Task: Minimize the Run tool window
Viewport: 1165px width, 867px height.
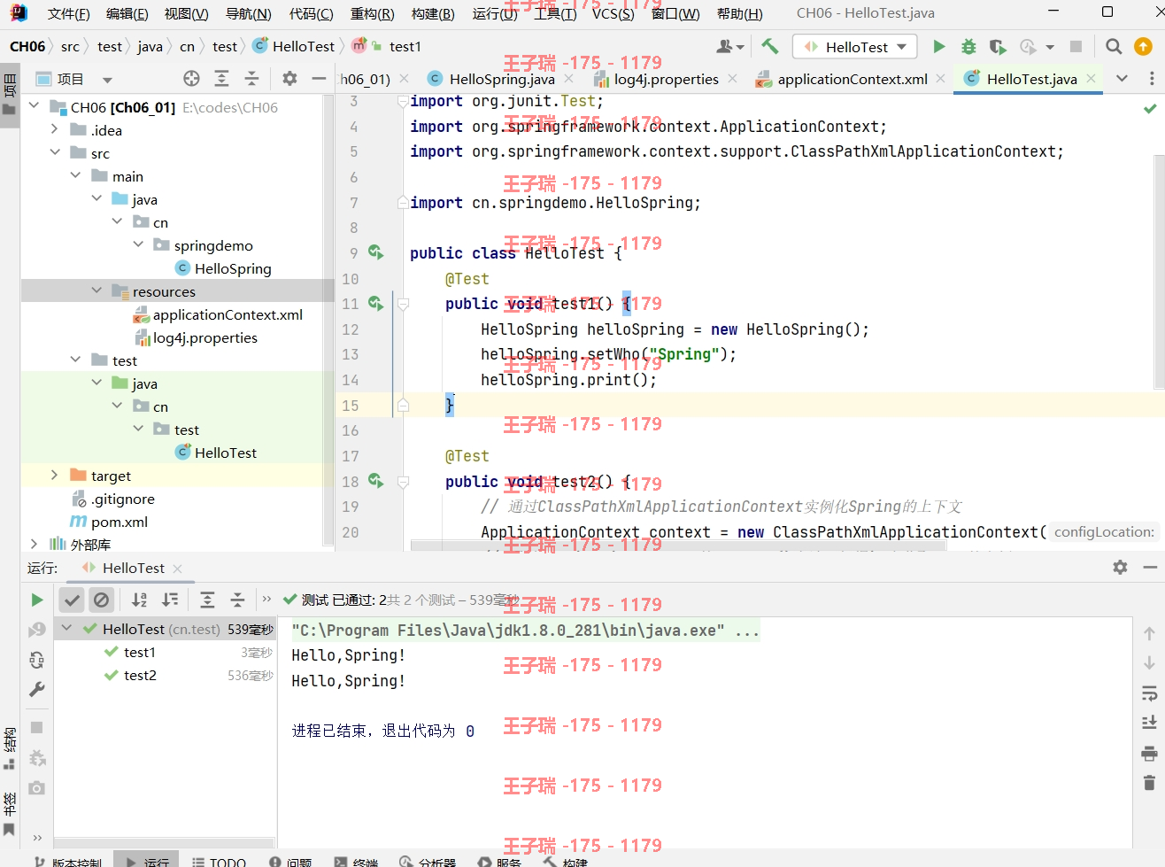Action: point(1150,567)
